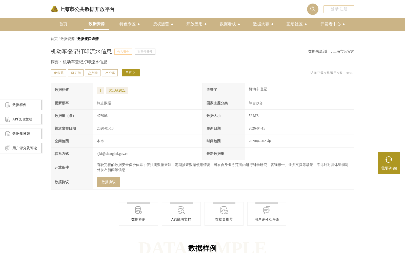Click the SODA2022 data tag
This screenshot has width=405, height=253.
117,91
